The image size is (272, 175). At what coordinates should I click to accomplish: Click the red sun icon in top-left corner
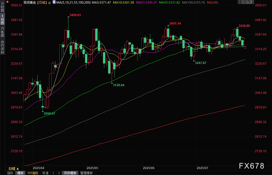[7, 2]
